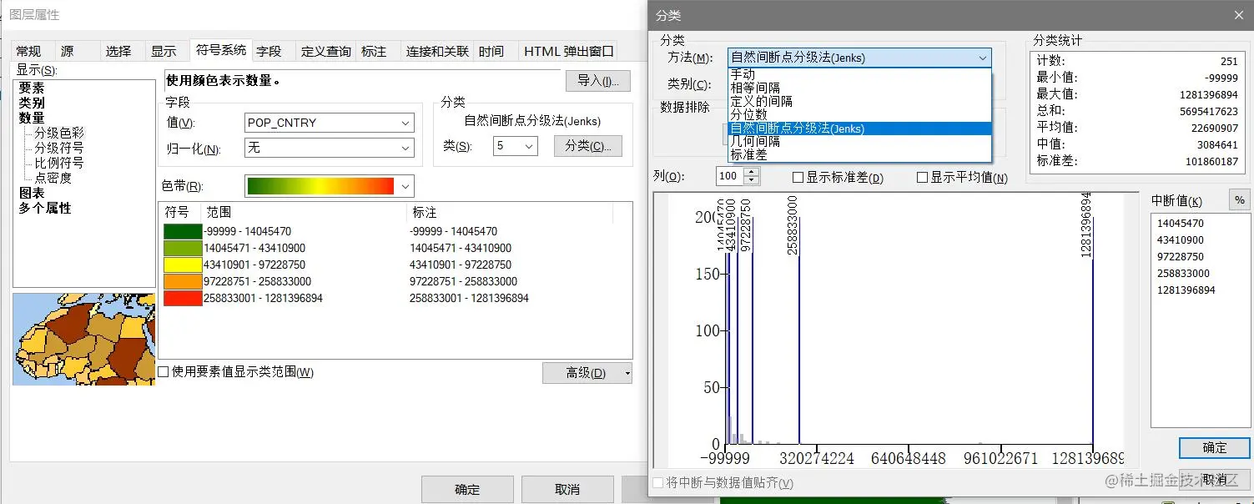Choose 几何间隔 classification method

[859, 142]
